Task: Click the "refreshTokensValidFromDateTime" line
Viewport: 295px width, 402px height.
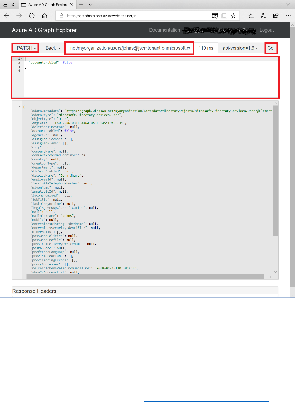Action: [x=84, y=268]
